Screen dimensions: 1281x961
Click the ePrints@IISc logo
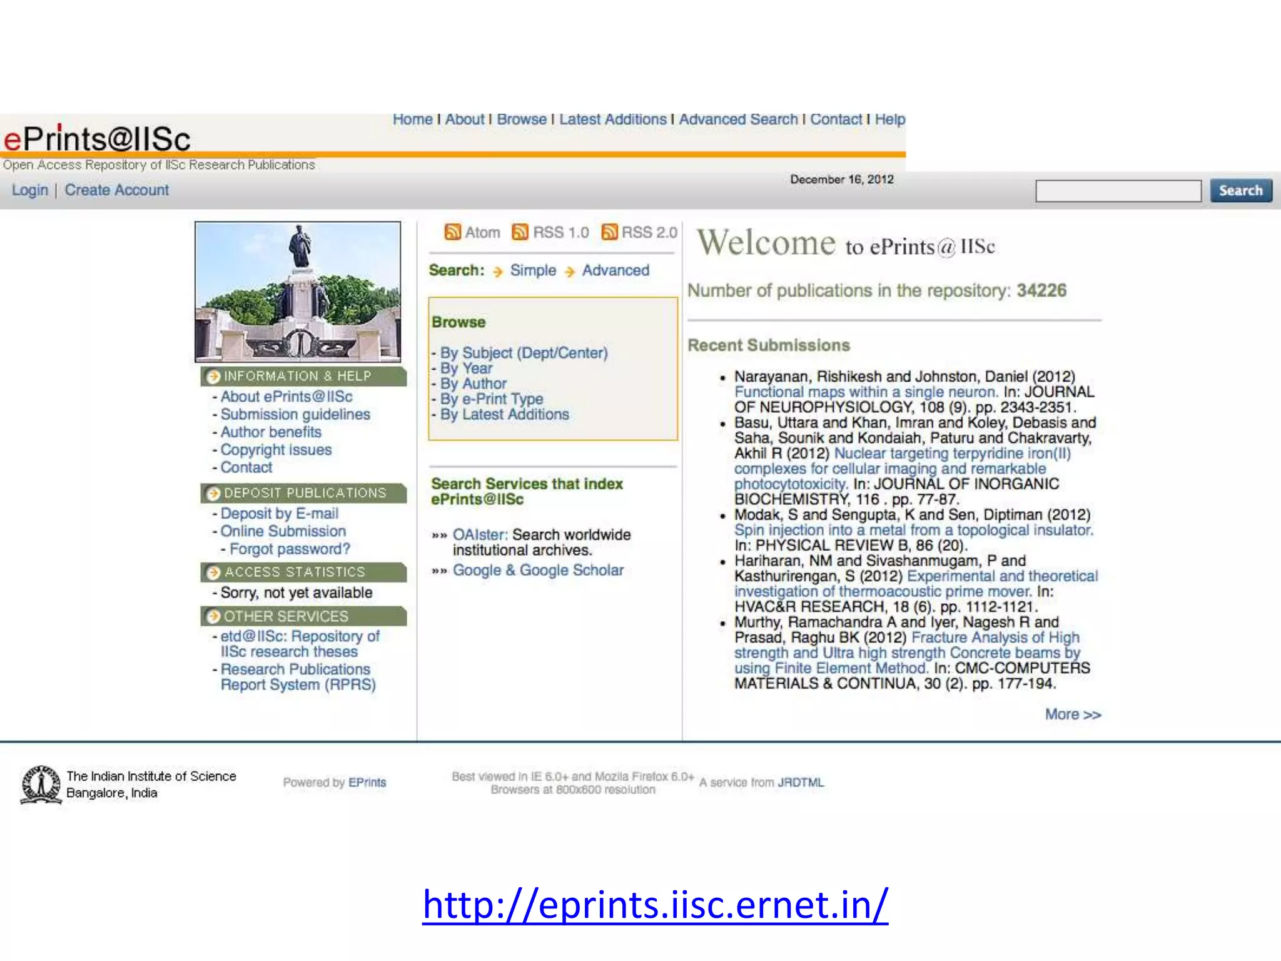click(x=97, y=138)
